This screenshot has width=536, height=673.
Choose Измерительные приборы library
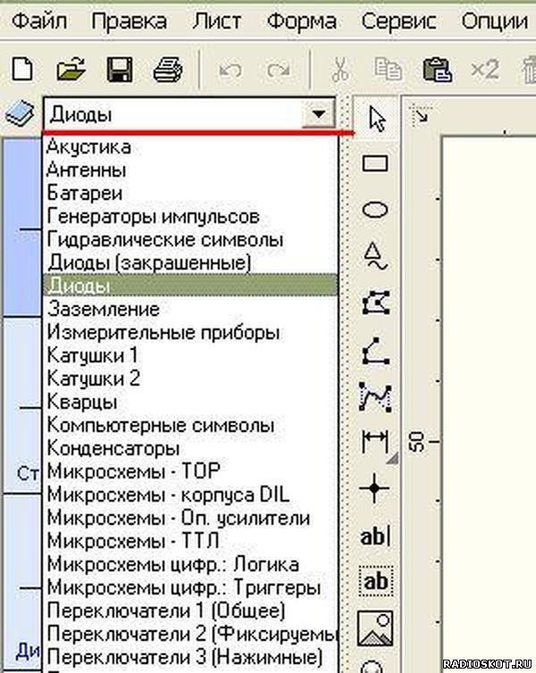[x=190, y=332]
